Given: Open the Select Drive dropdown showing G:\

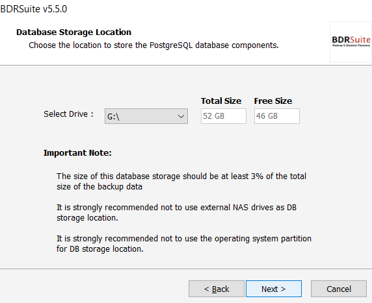Looking at the screenshot, I should tap(146, 116).
